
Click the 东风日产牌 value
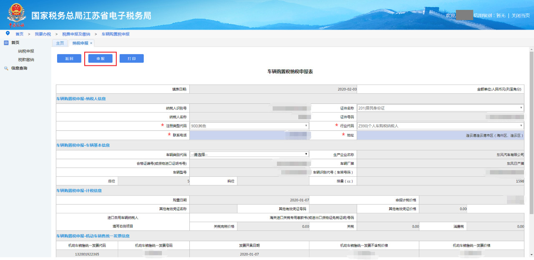point(515,163)
